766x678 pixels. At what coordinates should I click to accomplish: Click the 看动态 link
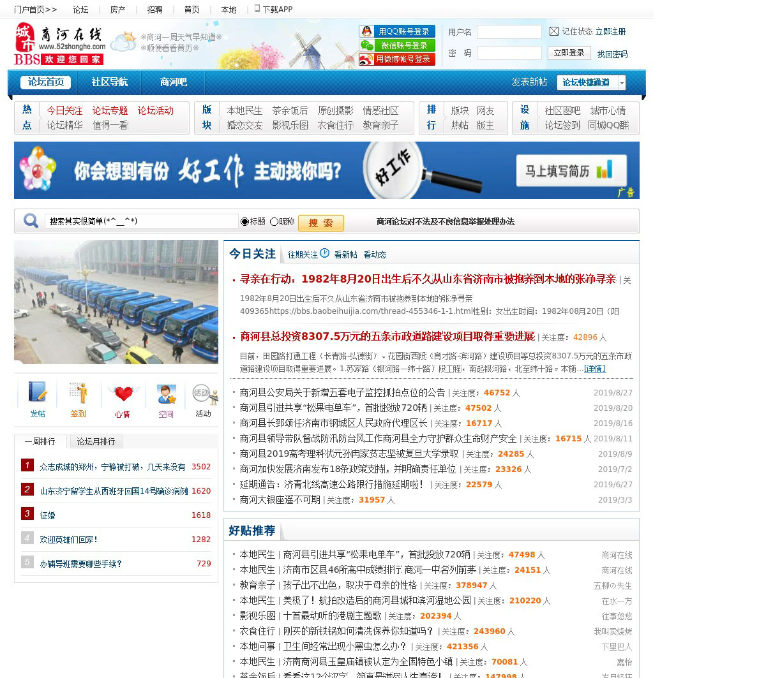375,254
